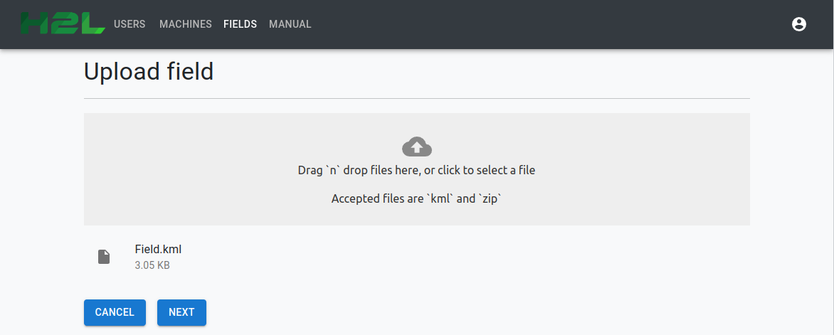834x335 pixels.
Task: Open the user account profile icon
Action: click(798, 24)
